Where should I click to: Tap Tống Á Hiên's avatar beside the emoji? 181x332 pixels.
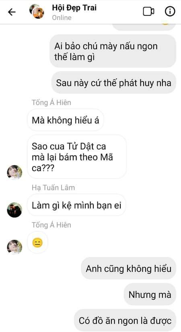tap(14, 247)
